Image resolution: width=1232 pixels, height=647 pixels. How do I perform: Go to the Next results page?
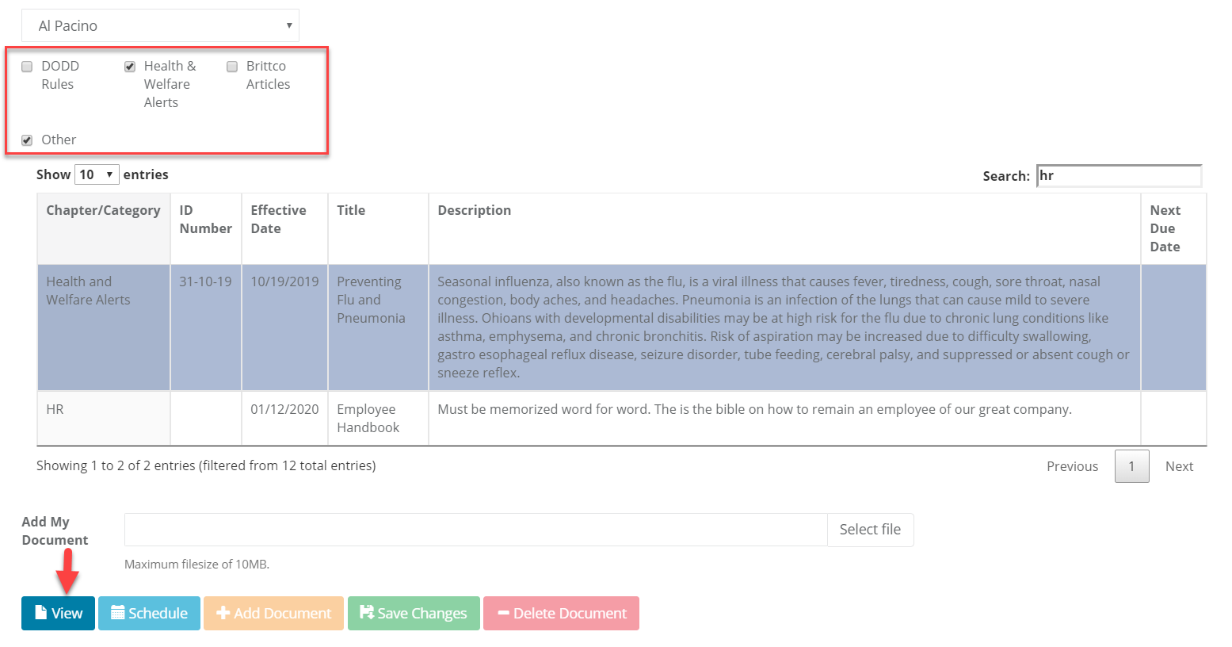click(x=1178, y=466)
